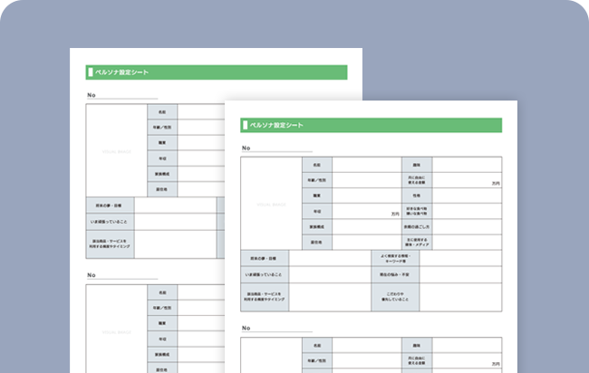
Task: Select blank cell beside 家族構成 in front top block
Action: pyautogui.click(x=367, y=226)
